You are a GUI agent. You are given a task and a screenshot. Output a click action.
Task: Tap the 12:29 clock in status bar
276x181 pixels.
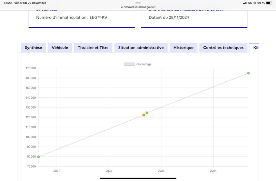pos(8,3)
